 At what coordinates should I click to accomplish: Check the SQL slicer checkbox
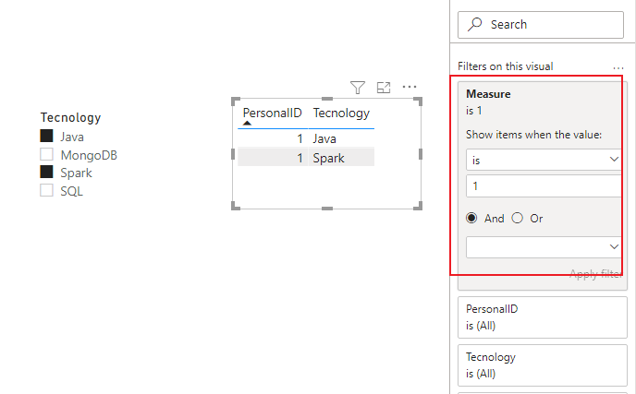click(x=46, y=190)
